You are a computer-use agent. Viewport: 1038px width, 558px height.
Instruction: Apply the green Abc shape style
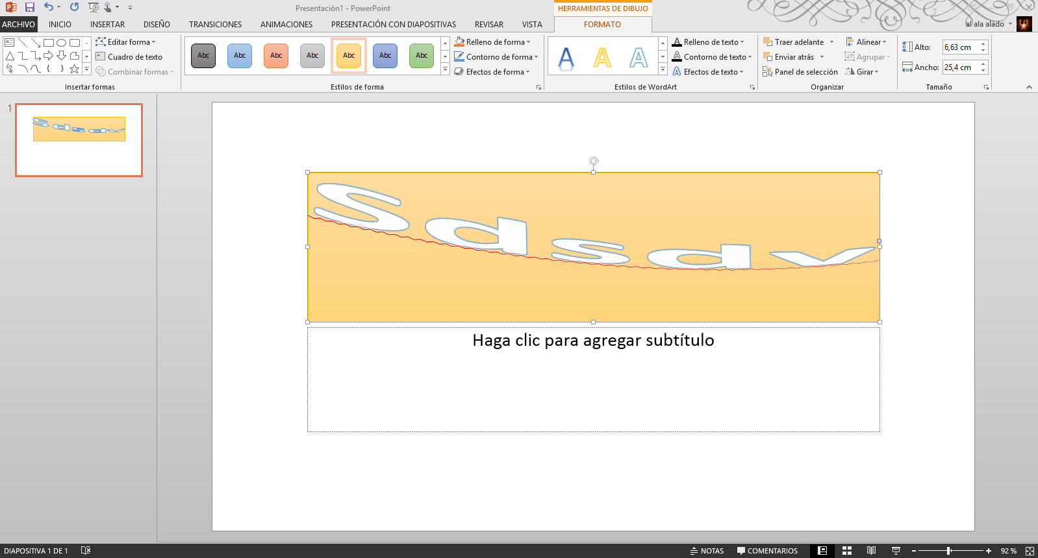pos(422,56)
